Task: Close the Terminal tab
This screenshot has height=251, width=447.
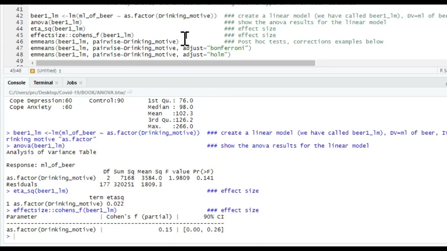Action: pyautogui.click(x=57, y=83)
